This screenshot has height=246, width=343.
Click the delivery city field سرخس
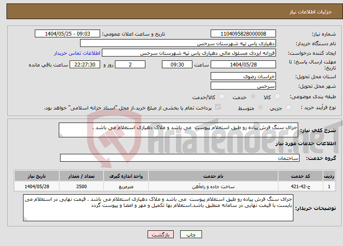(243, 86)
